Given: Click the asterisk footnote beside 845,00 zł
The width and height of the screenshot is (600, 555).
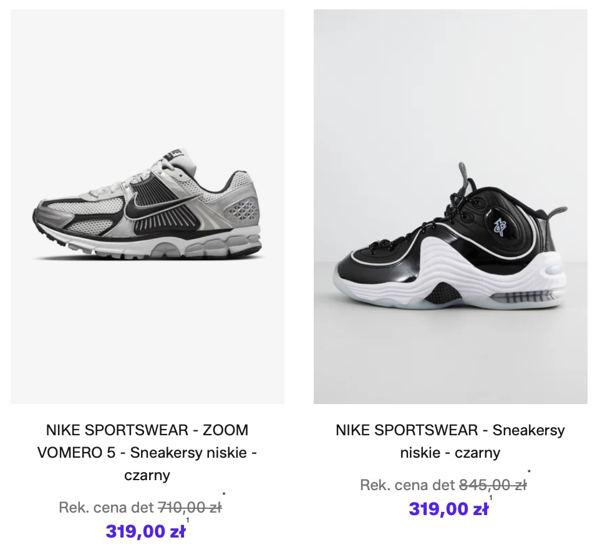Looking at the screenshot, I should pos(529,472).
